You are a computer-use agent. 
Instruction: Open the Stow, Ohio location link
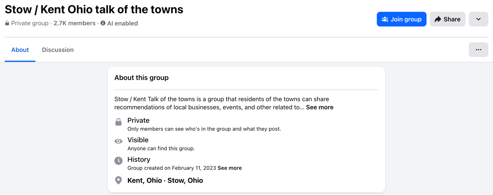tap(185, 180)
